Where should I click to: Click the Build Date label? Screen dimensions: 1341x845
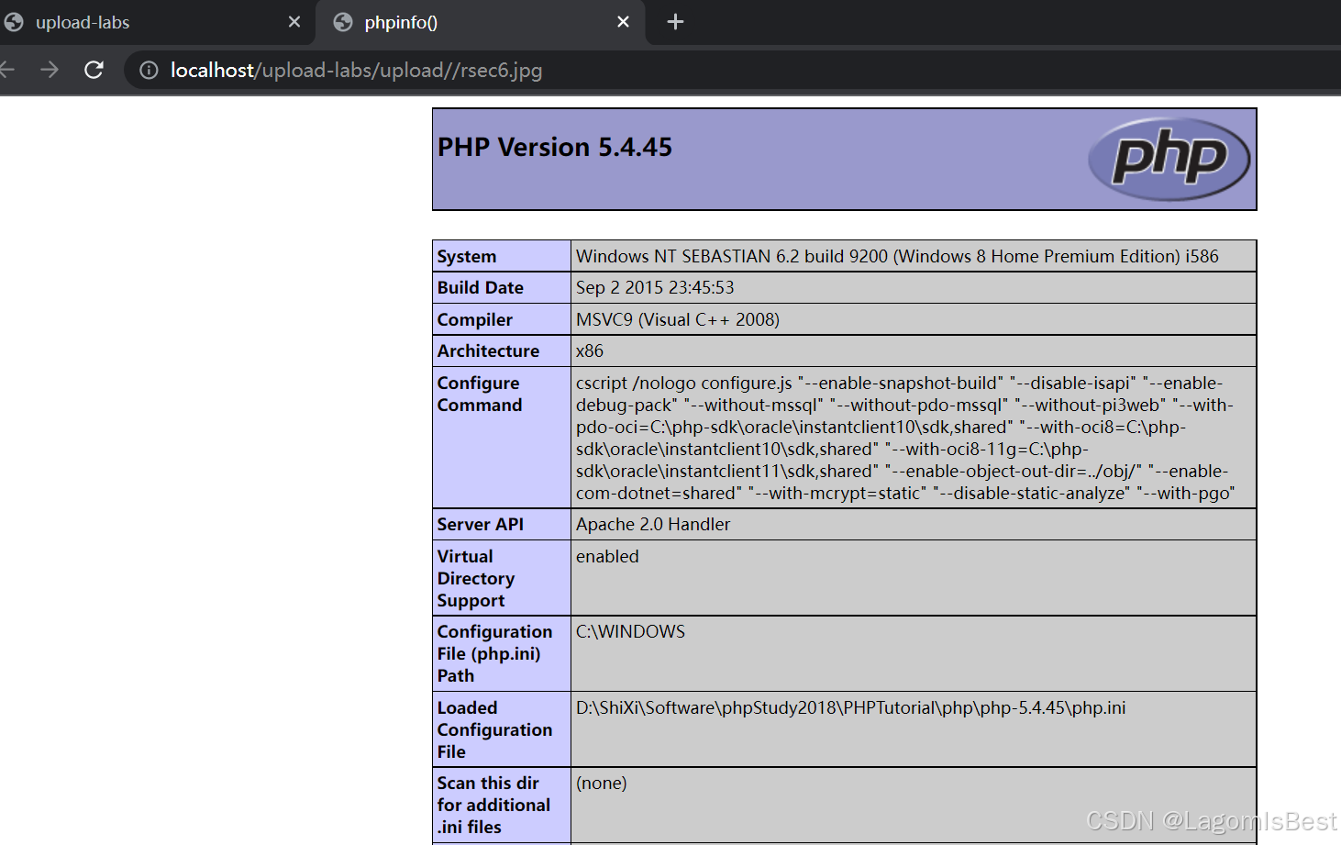pyautogui.click(x=481, y=287)
